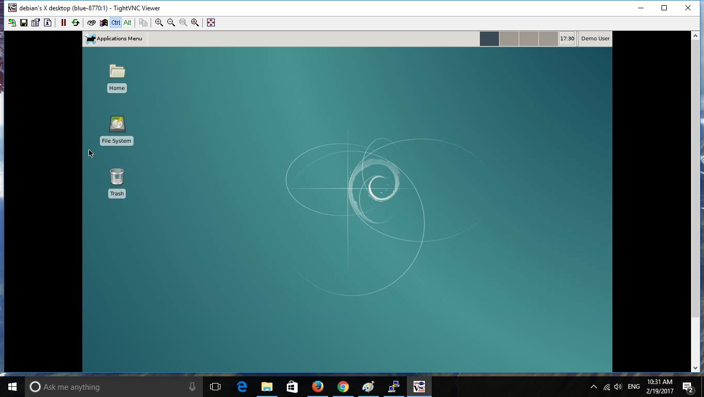The height and width of the screenshot is (397, 704).
Task: Open the volume control tray icon
Action: [x=618, y=387]
